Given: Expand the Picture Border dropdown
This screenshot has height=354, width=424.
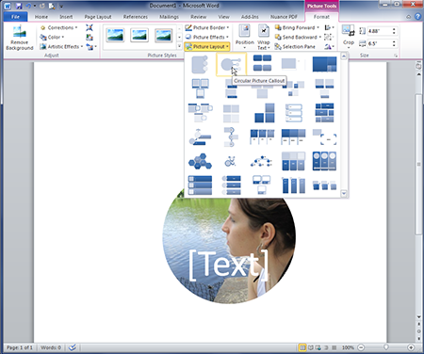Looking at the screenshot, I should point(207,27).
